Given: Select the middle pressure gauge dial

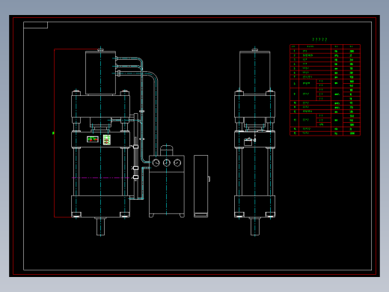Looking at the screenshot, I should (167, 163).
